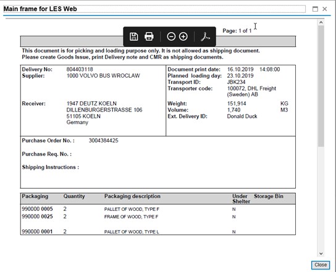Click 'Page: 1 of 1' indicator
The height and width of the screenshot is (272, 336).
click(x=237, y=31)
